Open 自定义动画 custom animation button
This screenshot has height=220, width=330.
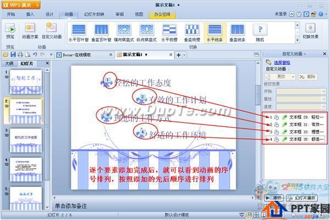tap(52, 31)
